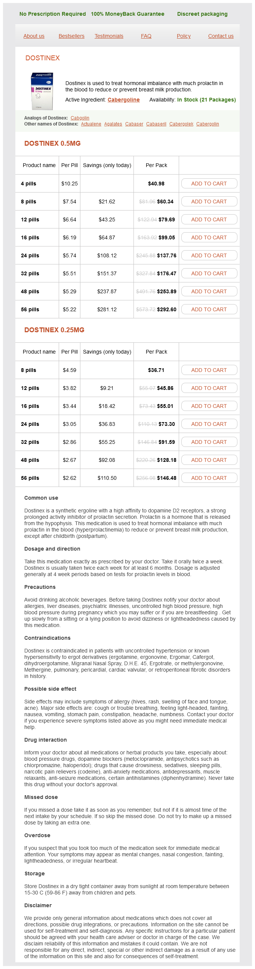The image size is (255, 969).
Task: Open the Cabergolek link
Action: click(181, 124)
